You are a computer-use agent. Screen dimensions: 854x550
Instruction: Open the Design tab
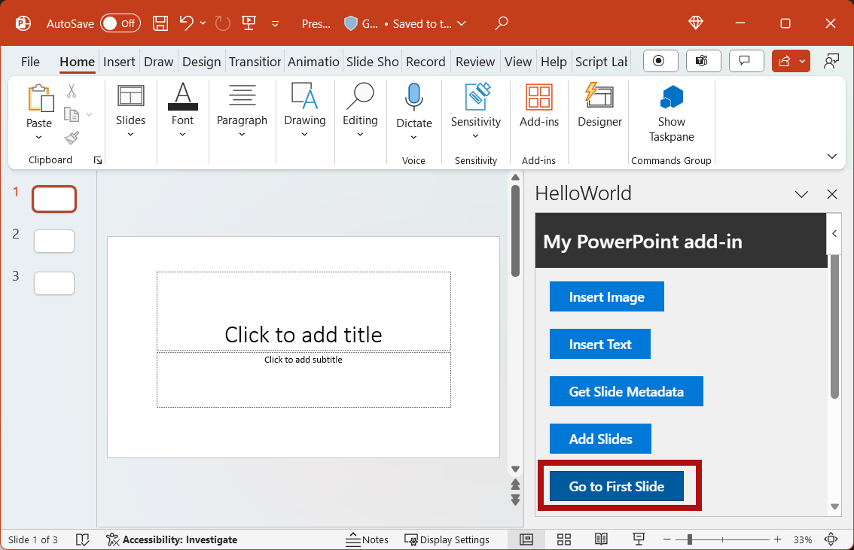[202, 62]
